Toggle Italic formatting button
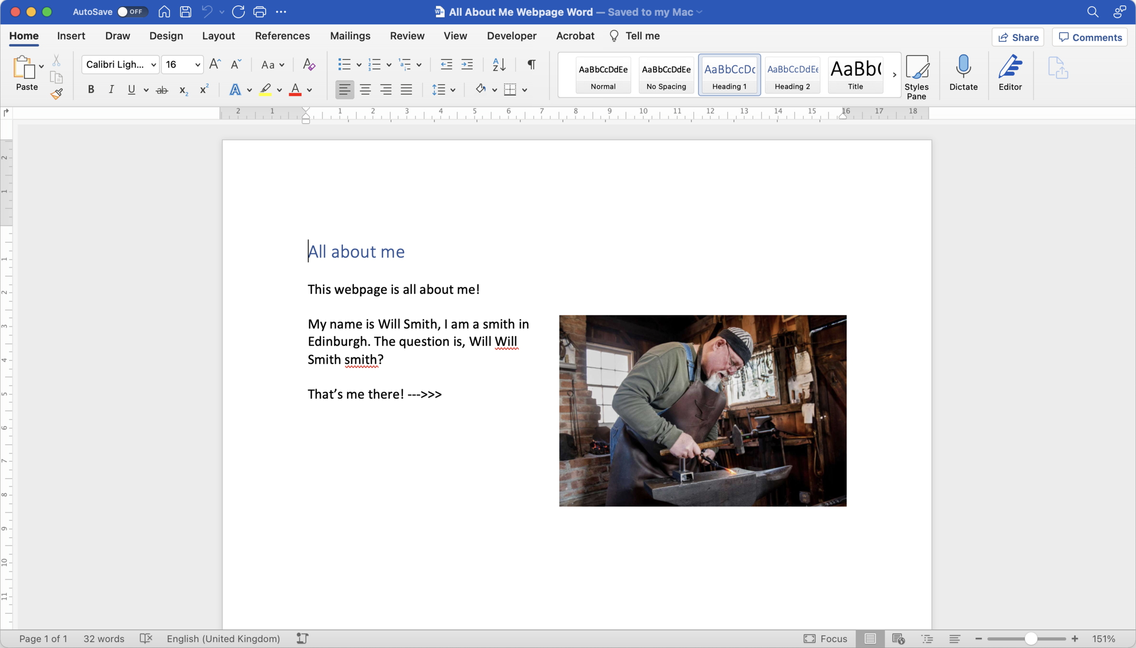The image size is (1136, 648). tap(111, 90)
